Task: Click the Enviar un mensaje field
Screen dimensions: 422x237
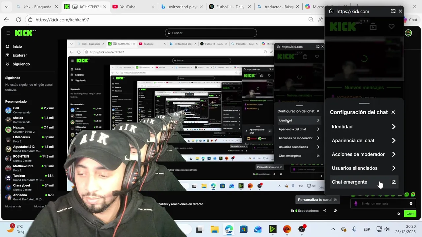Action: point(382,203)
